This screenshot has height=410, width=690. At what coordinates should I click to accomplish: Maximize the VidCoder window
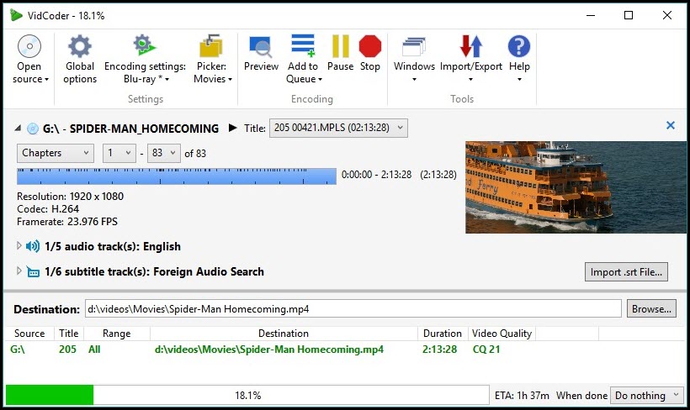pos(629,15)
